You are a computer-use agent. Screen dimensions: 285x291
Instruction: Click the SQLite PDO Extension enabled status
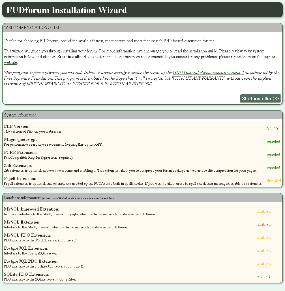tap(263, 277)
